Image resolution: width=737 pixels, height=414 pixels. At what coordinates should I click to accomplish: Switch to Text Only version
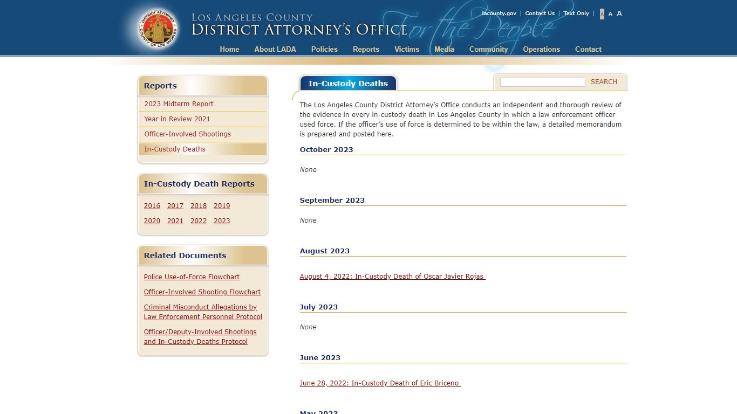point(576,13)
